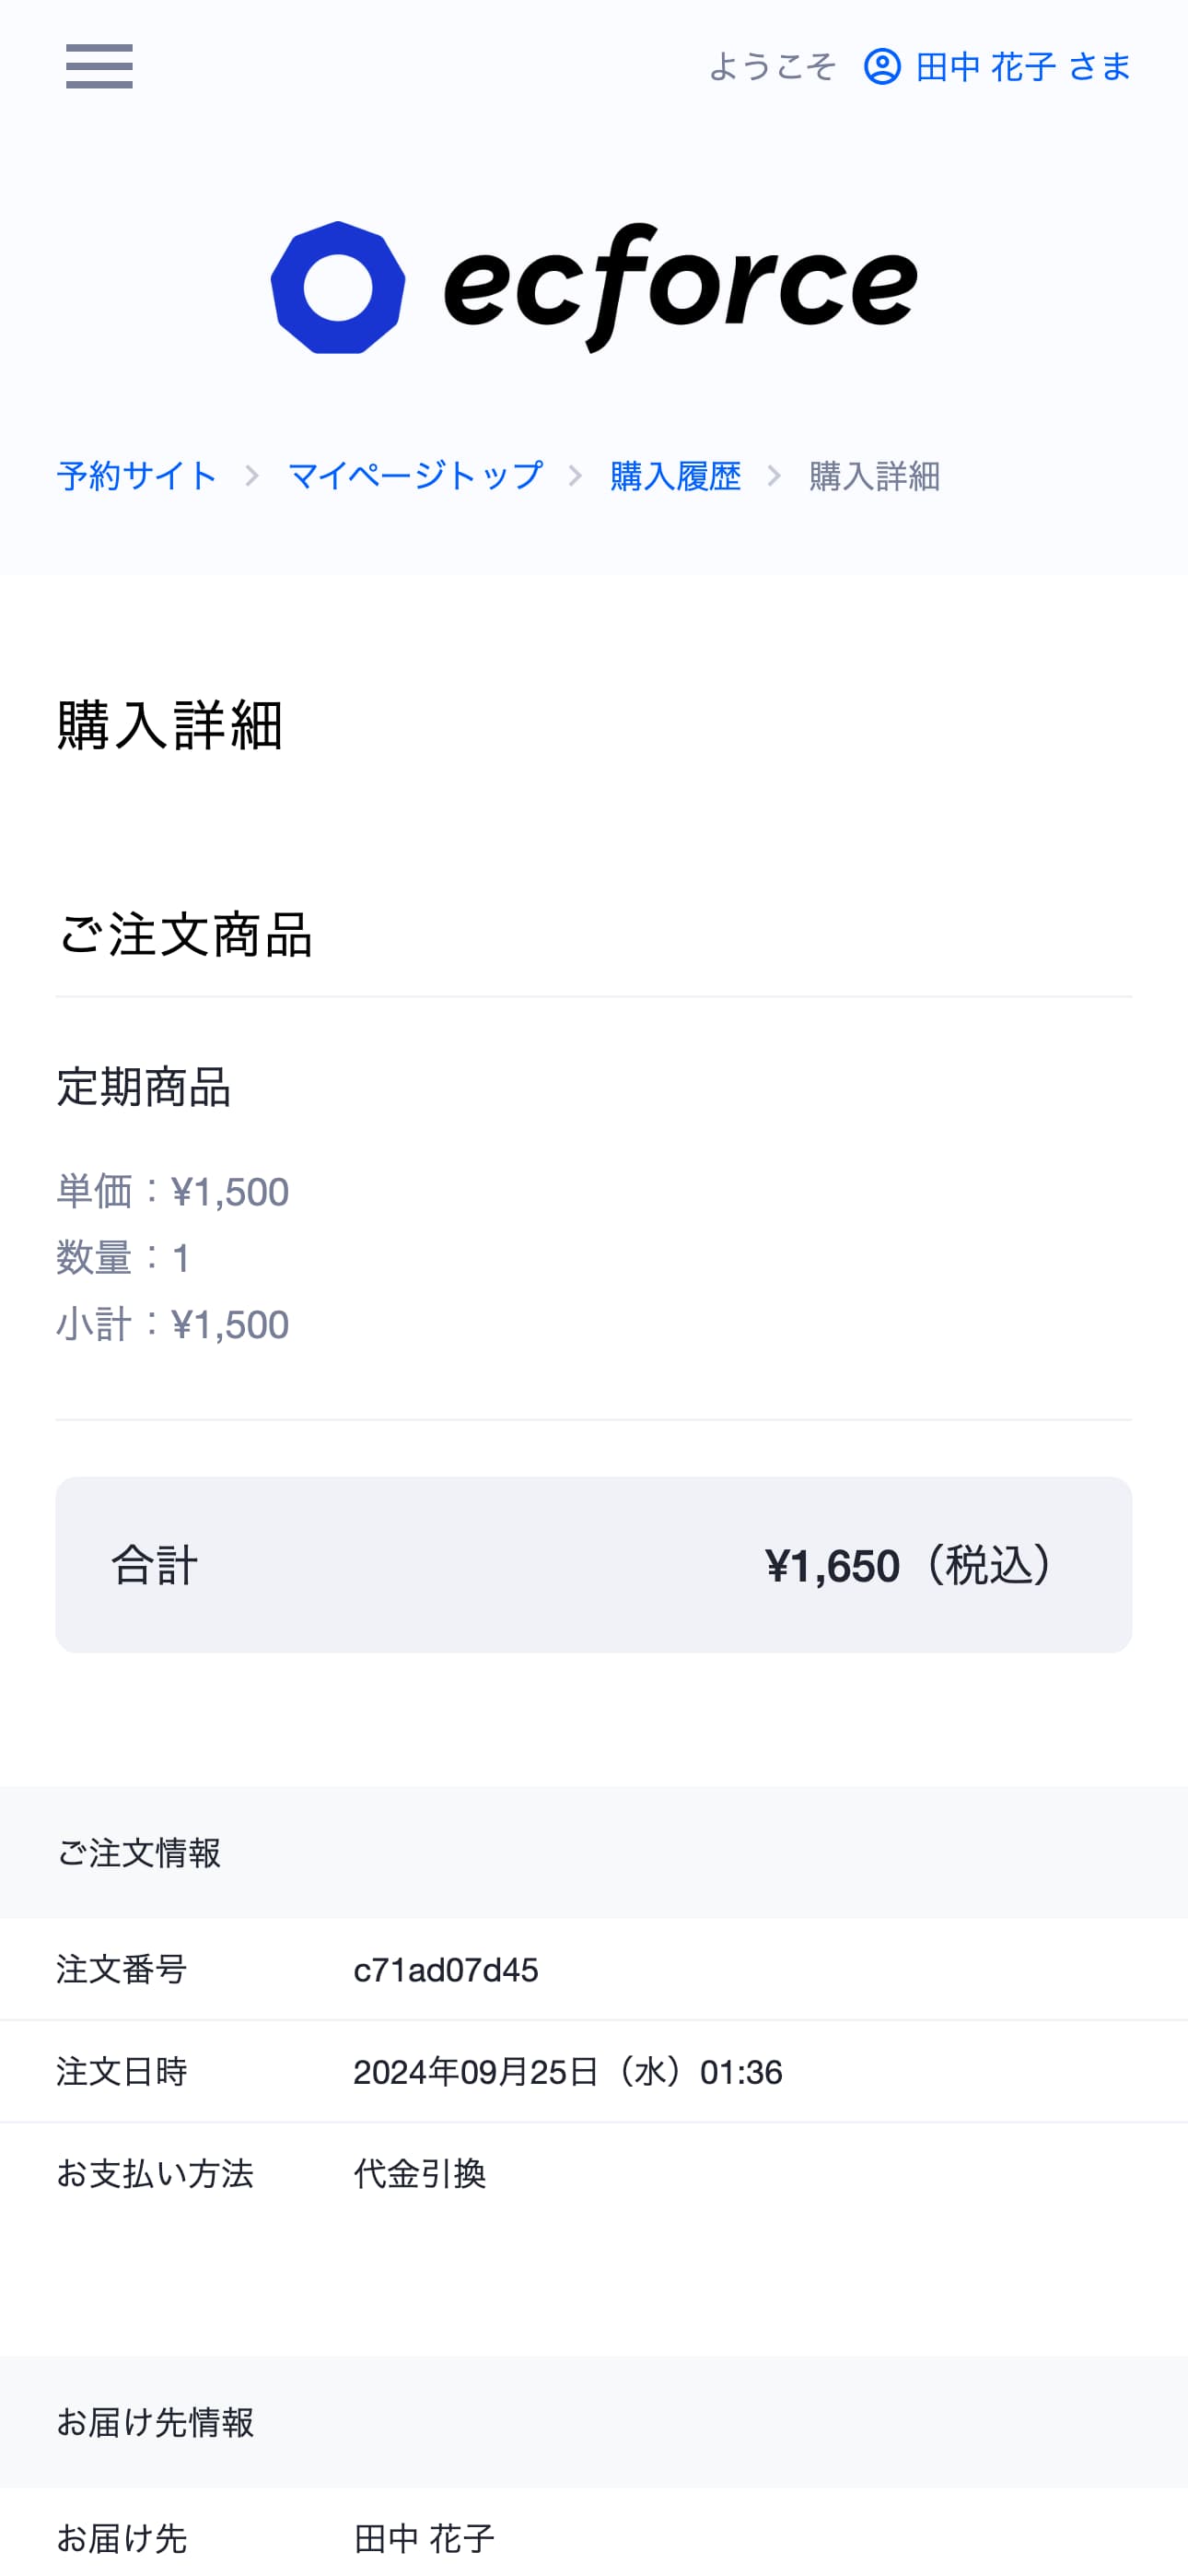Click the chevron after 購入履歴
The image size is (1188, 2576).
(x=775, y=476)
